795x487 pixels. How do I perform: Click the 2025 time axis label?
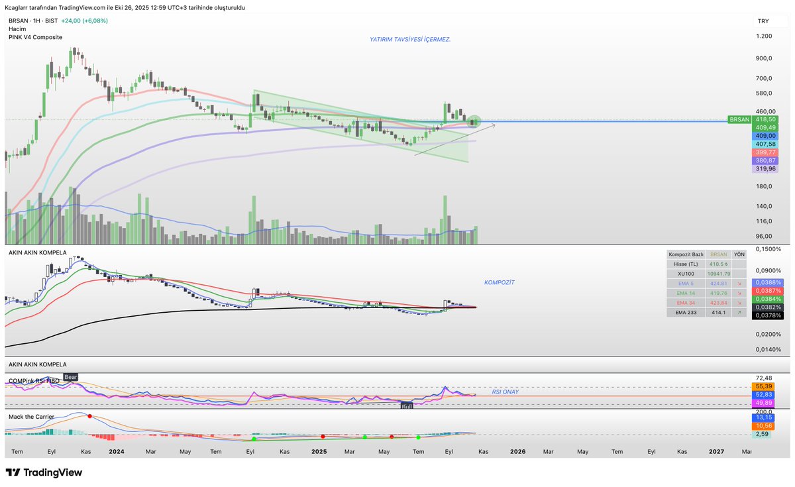coord(319,451)
